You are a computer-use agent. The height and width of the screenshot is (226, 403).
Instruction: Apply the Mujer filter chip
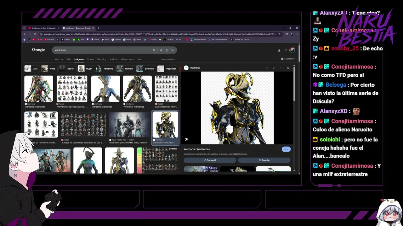(86, 69)
